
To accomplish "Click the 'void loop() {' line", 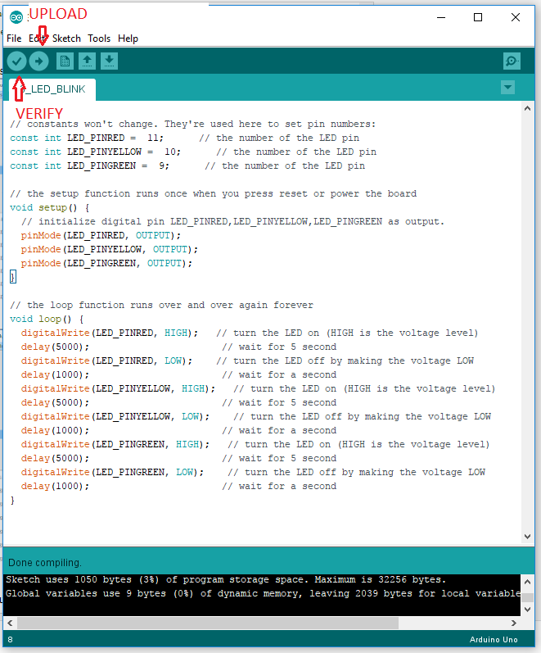I will tap(47, 319).
